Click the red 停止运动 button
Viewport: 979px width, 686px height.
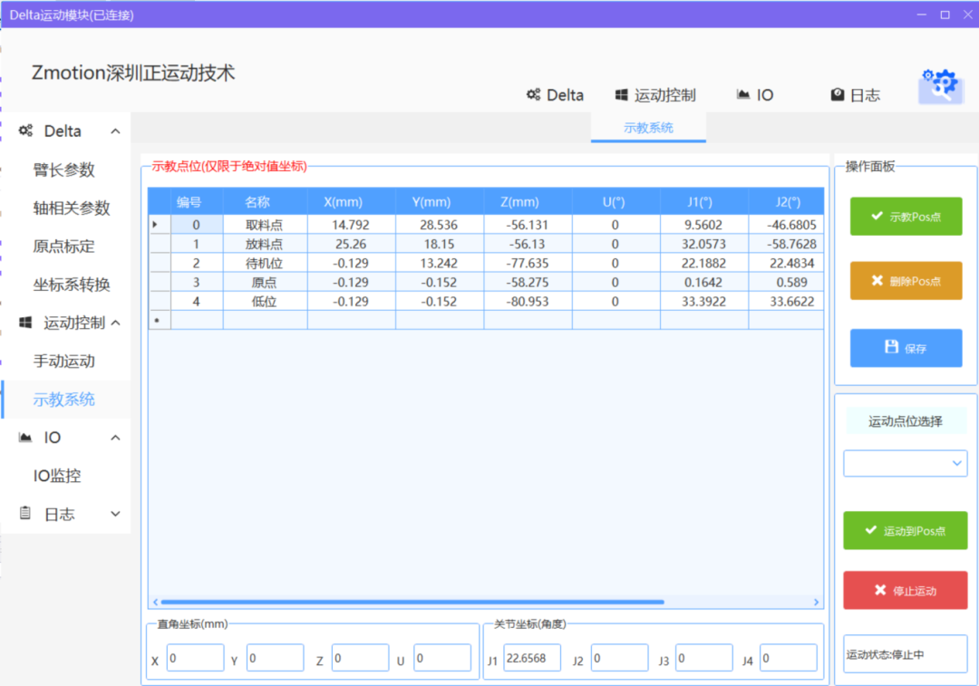click(906, 591)
